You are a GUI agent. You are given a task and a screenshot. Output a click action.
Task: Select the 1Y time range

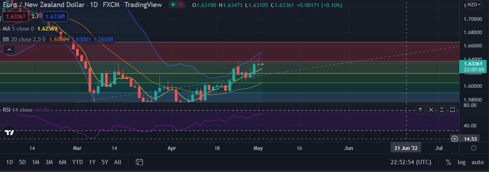coord(92,162)
